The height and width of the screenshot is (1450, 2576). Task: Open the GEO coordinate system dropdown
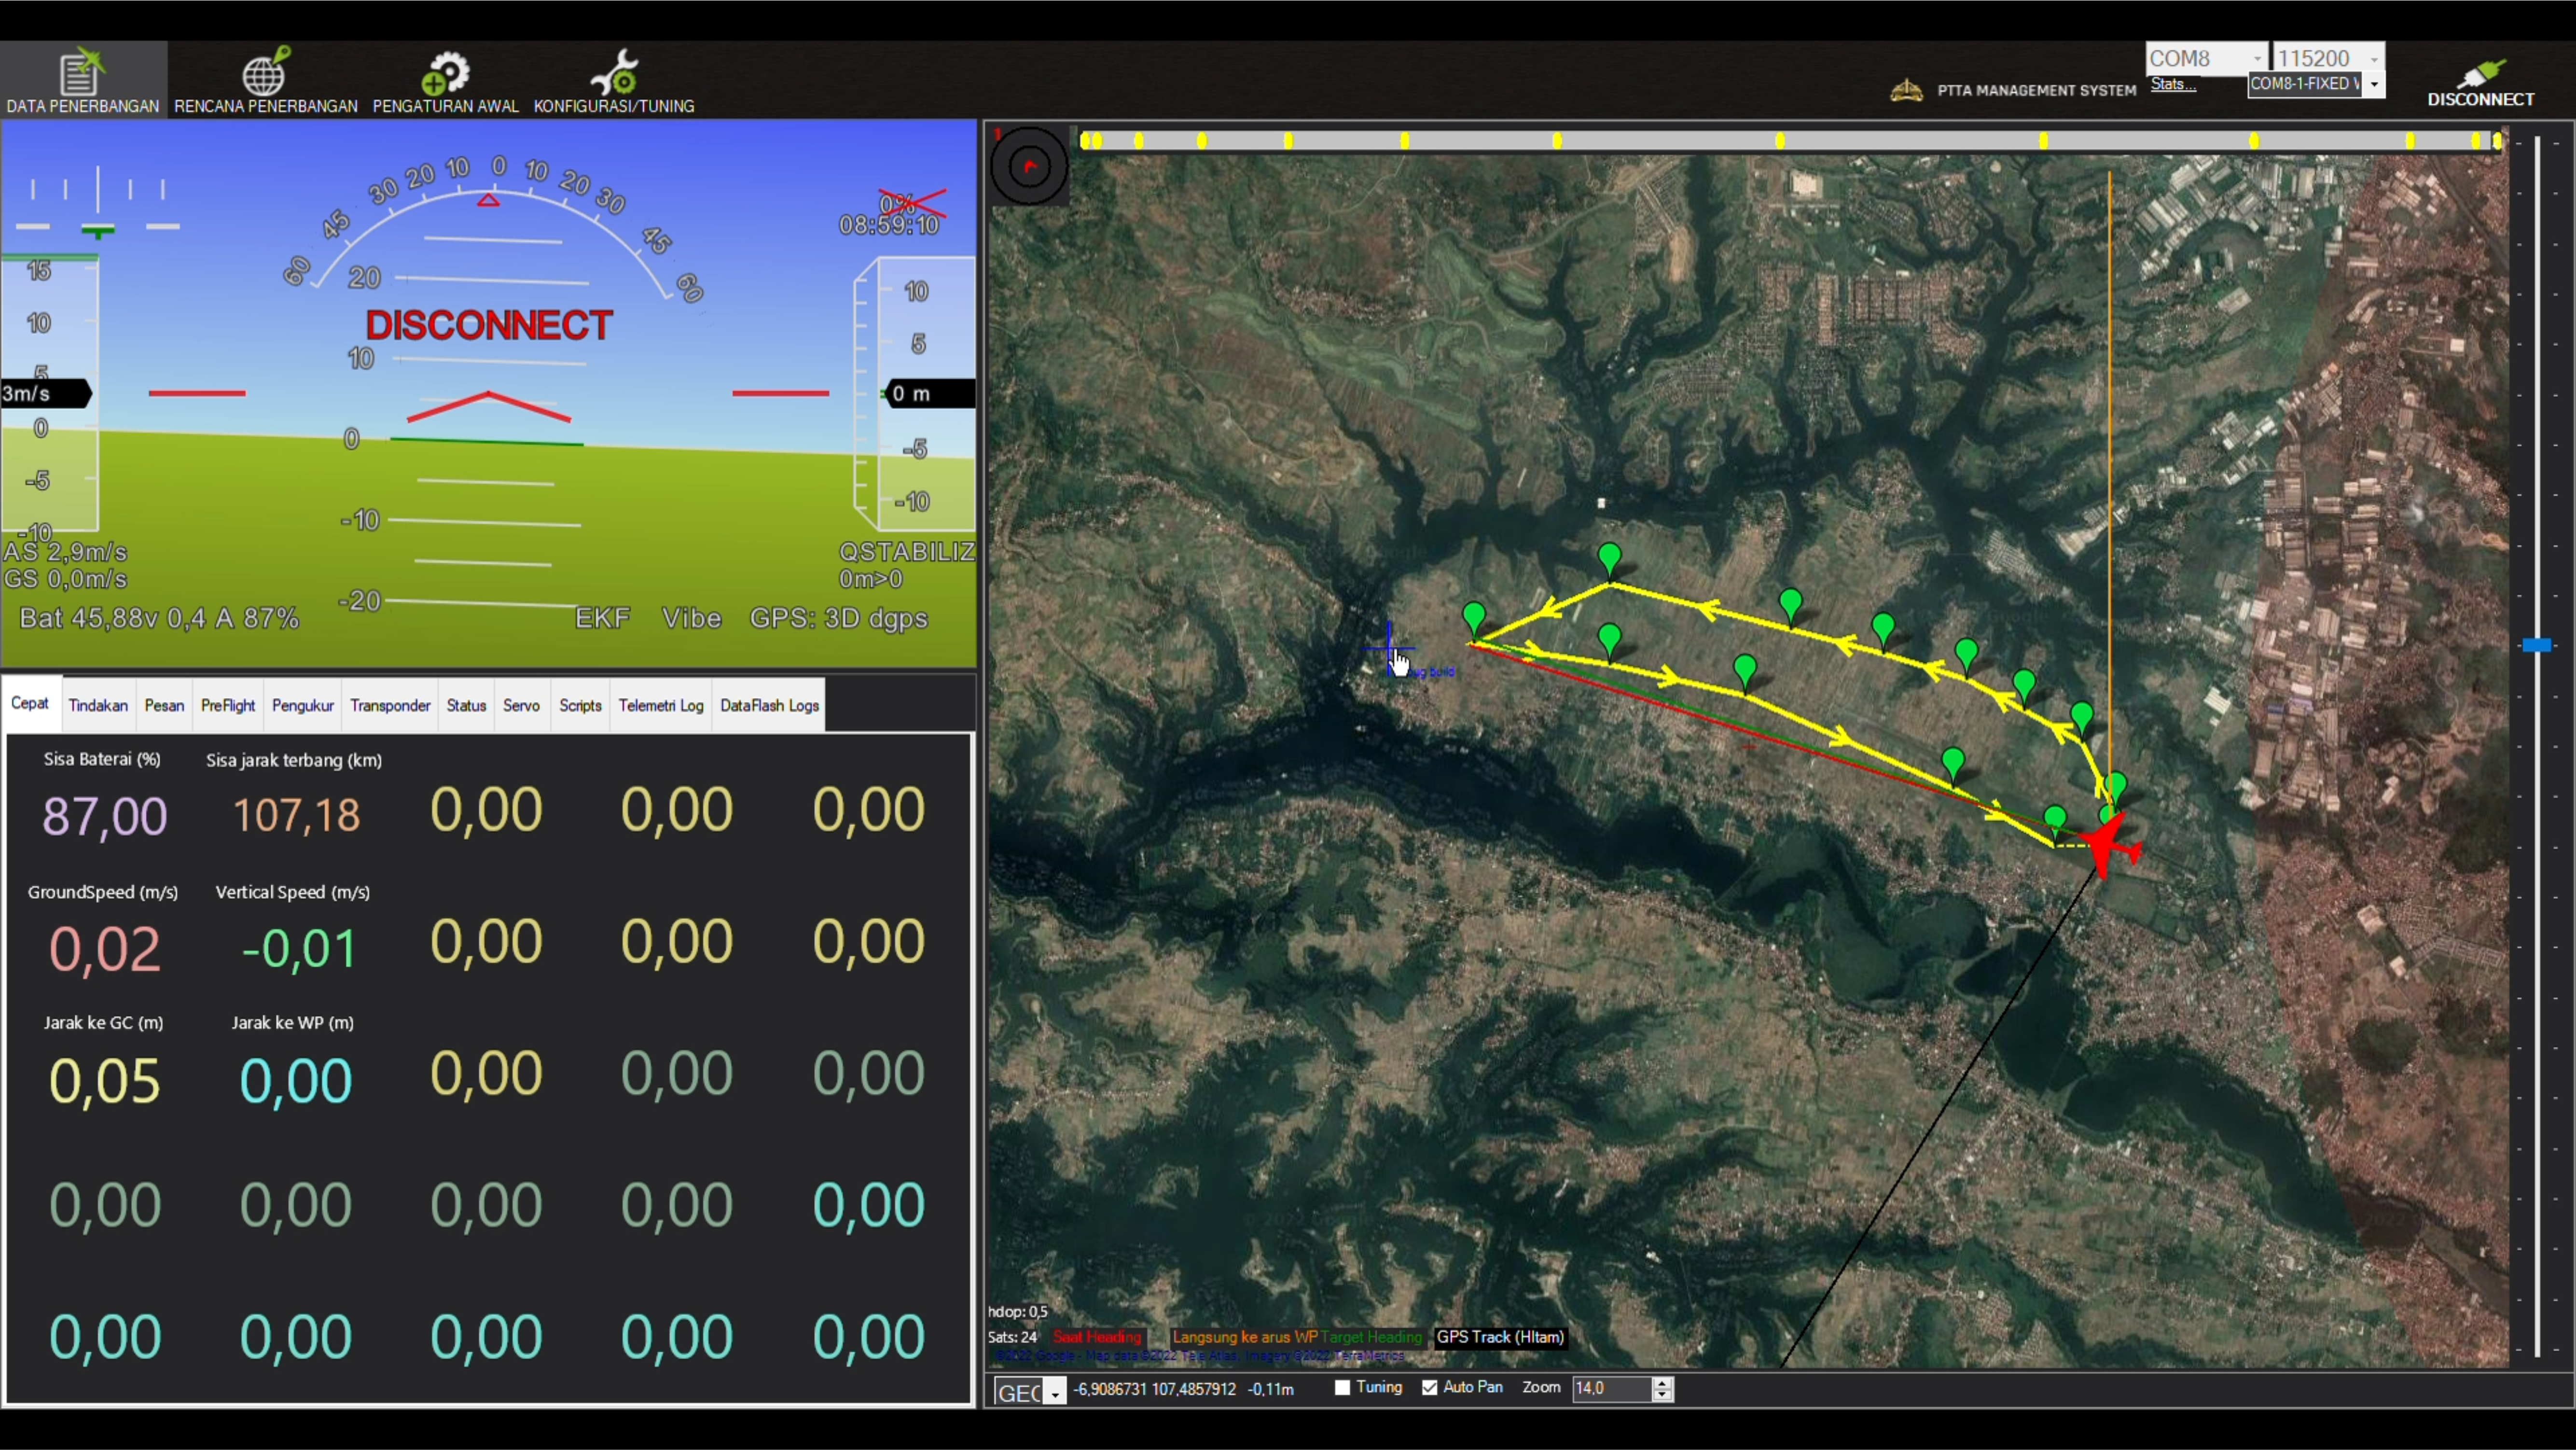(x=1054, y=1392)
